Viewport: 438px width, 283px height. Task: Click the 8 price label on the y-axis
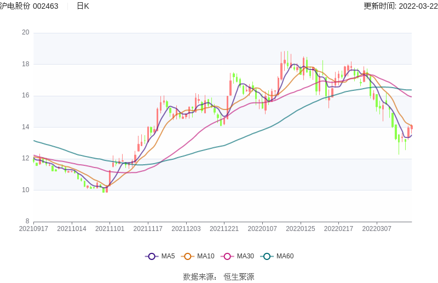[27, 222]
